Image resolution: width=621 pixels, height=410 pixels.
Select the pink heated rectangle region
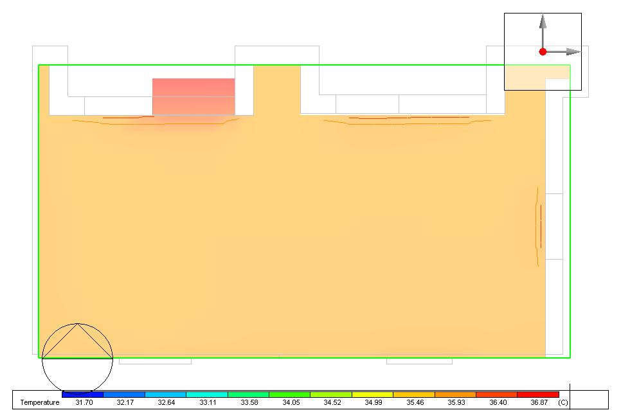point(194,97)
